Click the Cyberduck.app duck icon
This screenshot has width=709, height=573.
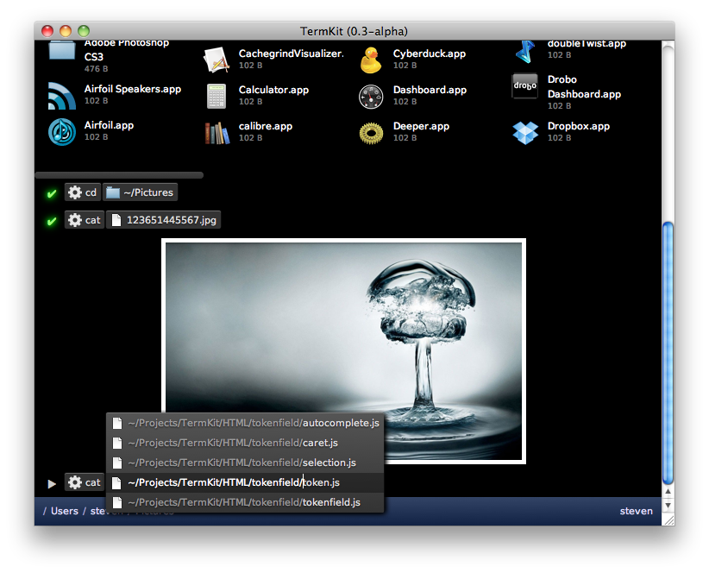(x=371, y=60)
